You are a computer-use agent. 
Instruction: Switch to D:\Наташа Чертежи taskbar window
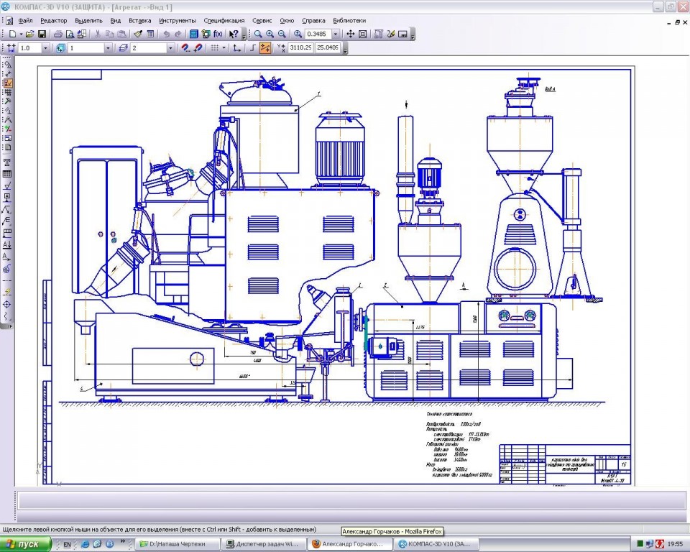click(x=178, y=544)
